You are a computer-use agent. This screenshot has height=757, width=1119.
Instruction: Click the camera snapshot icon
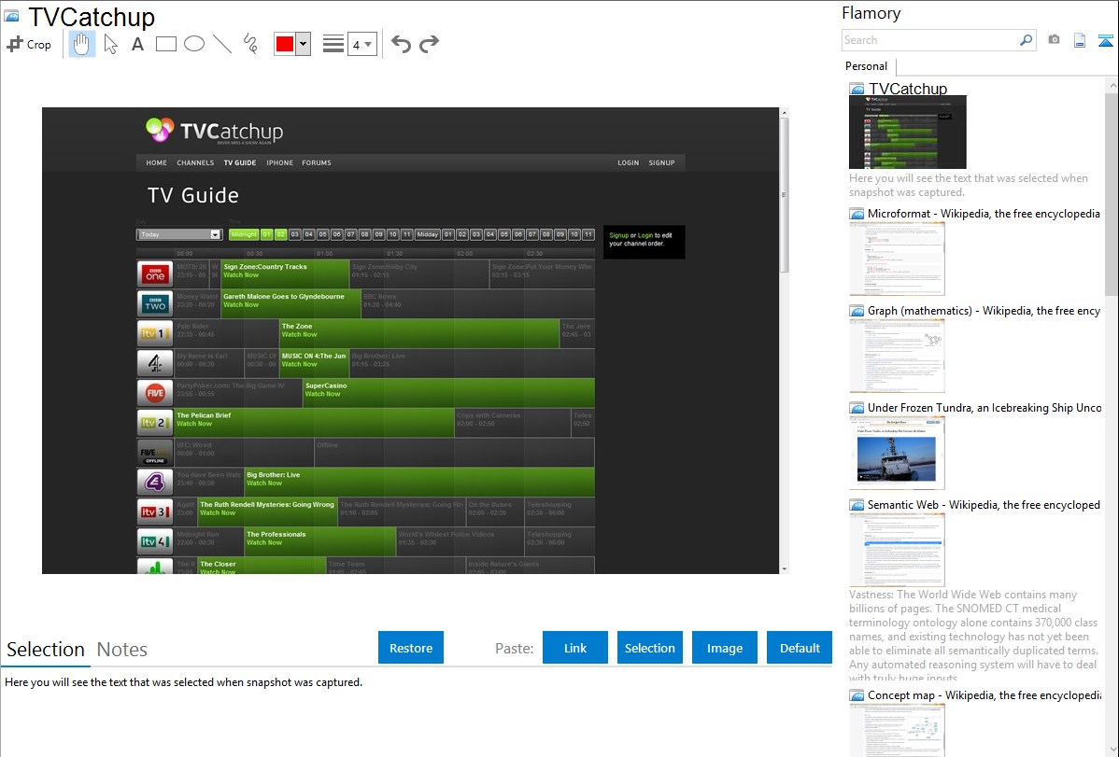click(x=1054, y=40)
